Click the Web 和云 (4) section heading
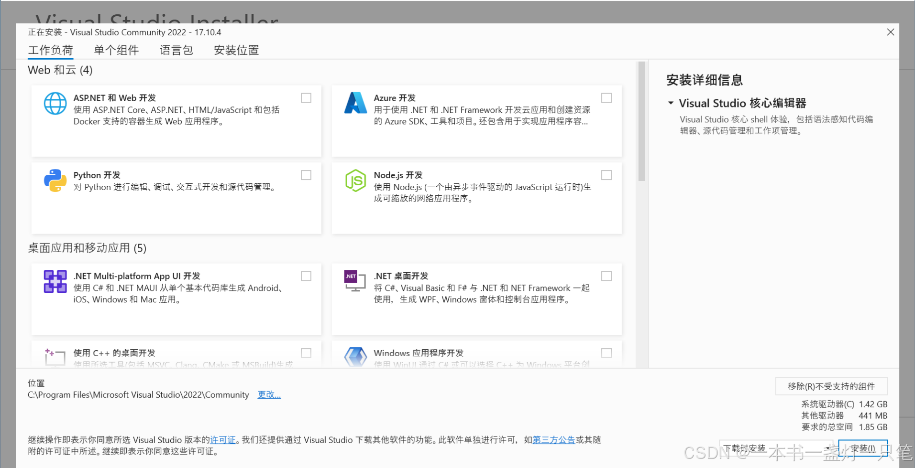This screenshot has width=915, height=468. click(x=60, y=70)
